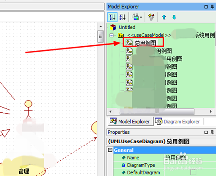Click the useCaseModel package icon
216x176 pixels.
coord(121,35)
